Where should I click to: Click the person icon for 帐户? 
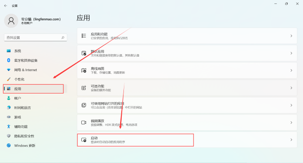pyautogui.click(x=9, y=98)
